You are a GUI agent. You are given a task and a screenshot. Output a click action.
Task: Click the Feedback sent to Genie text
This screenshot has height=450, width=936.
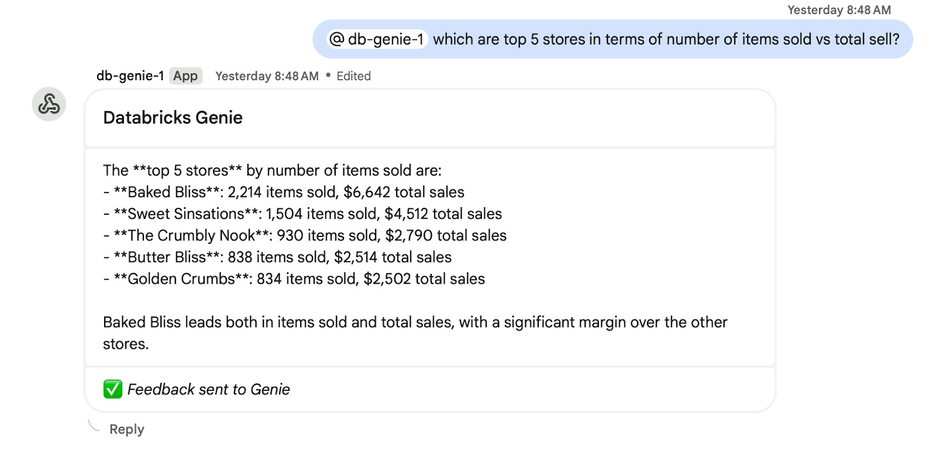click(x=208, y=389)
